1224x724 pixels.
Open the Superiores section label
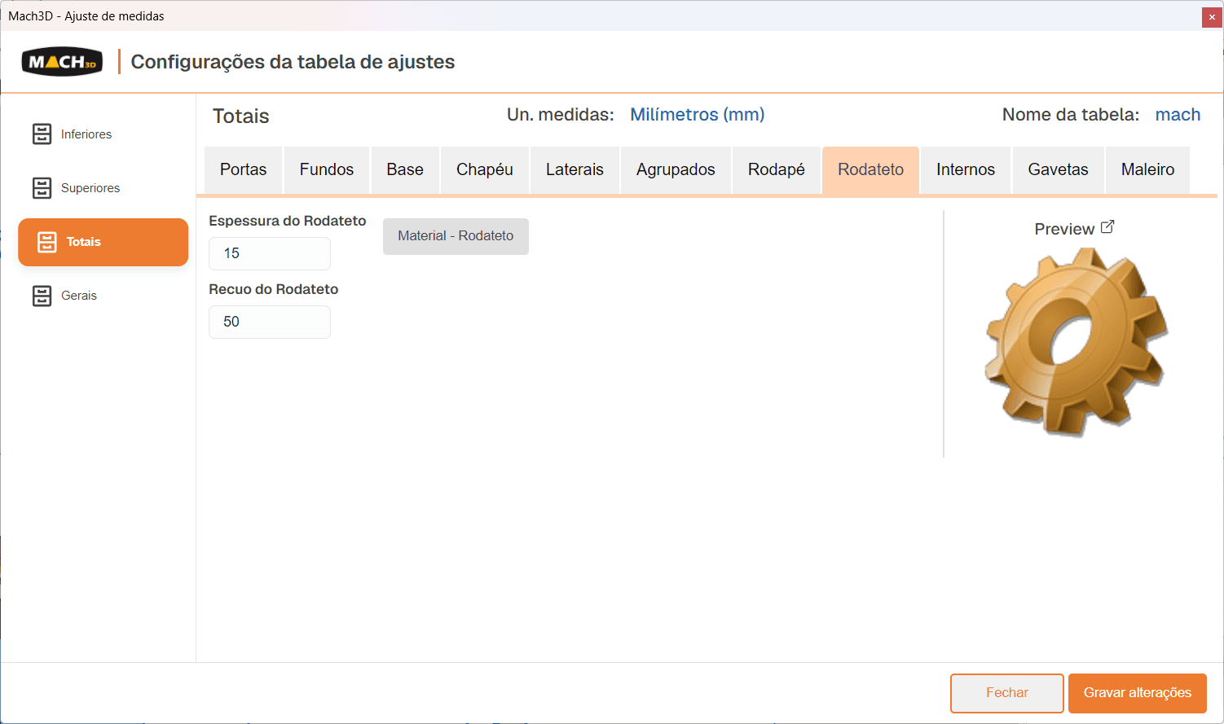pyautogui.click(x=90, y=188)
